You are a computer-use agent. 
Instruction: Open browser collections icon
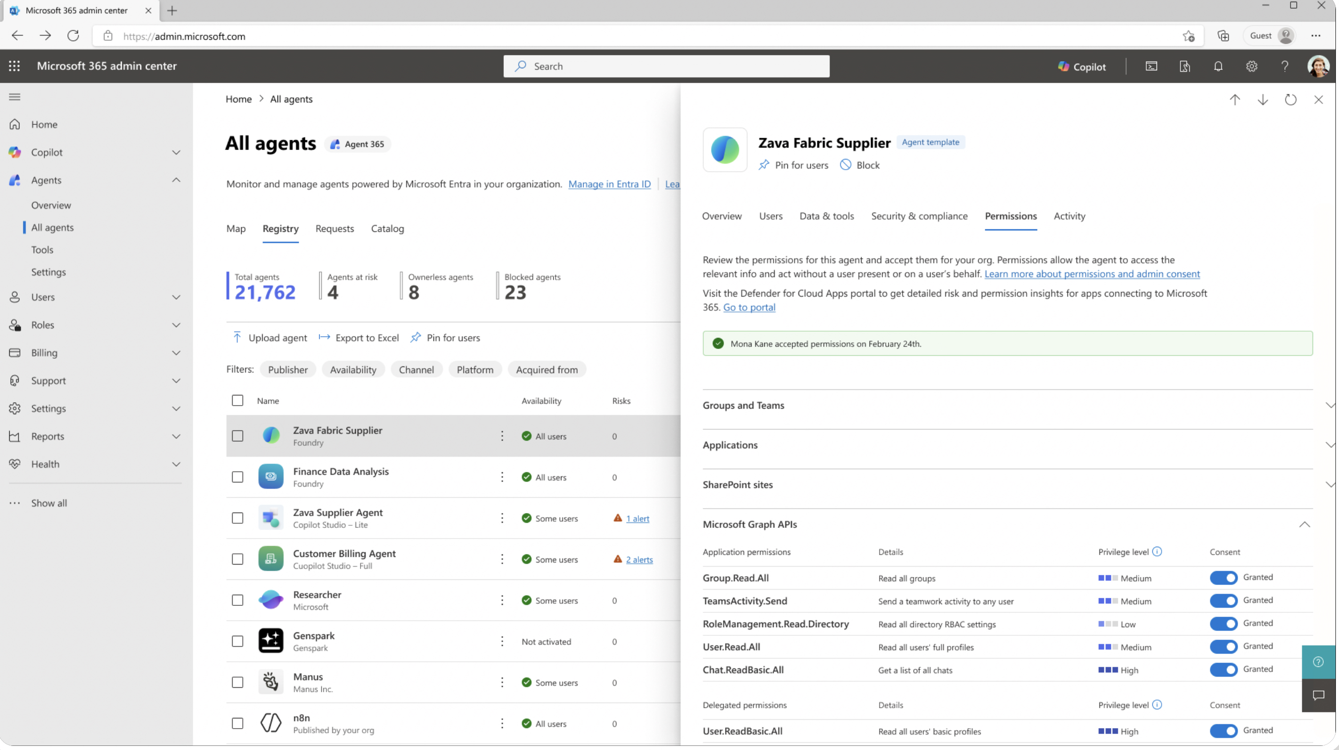click(1223, 36)
